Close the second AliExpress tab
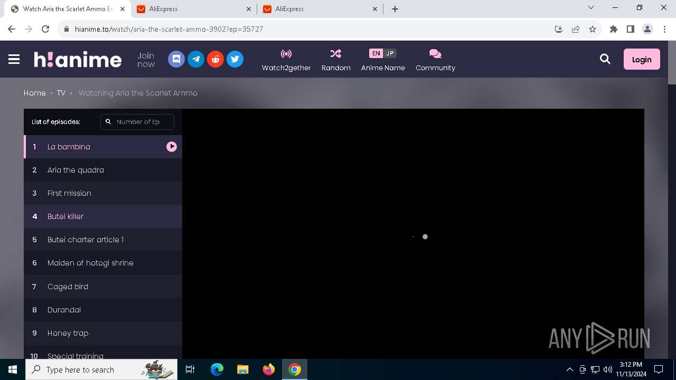Viewport: 676px width, 380px height. pos(375,9)
